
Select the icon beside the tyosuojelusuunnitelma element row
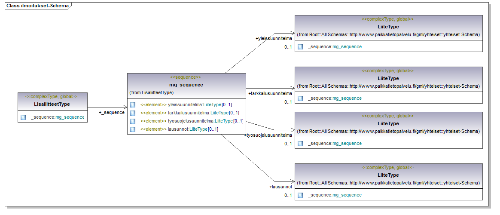133,121
